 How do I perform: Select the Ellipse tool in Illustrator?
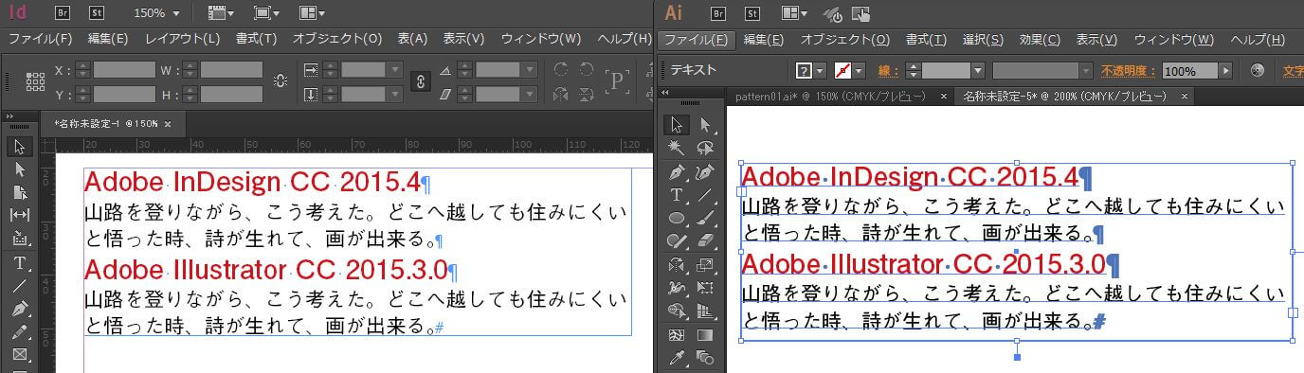(x=676, y=218)
